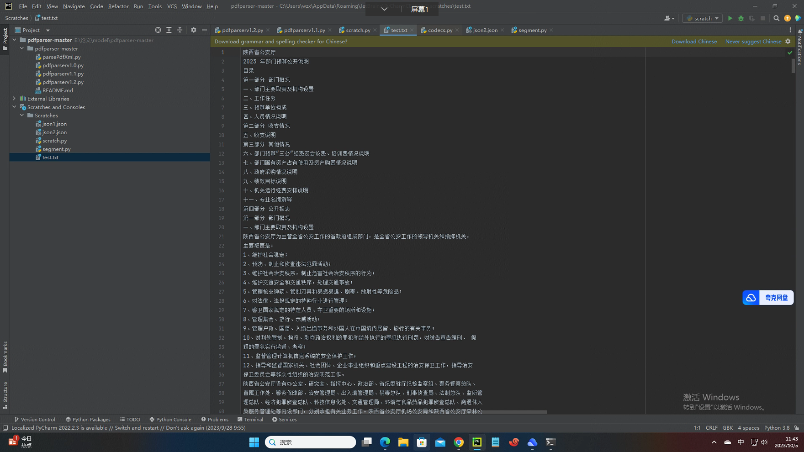Select parsePdfXml.py in project tree
Screen dimensions: 804x452
pyautogui.click(x=61, y=57)
